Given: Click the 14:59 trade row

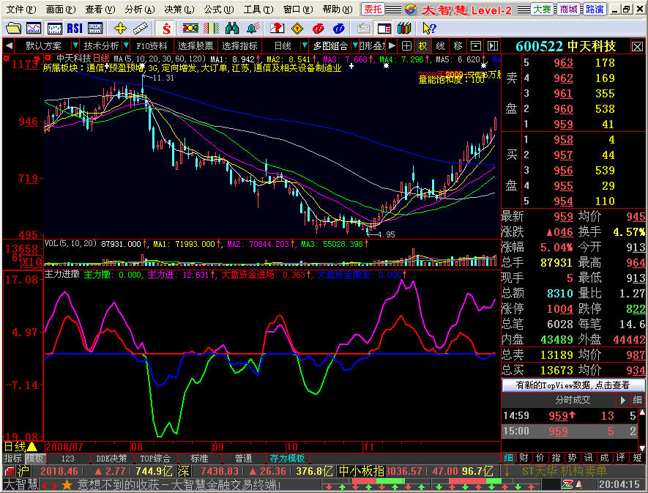Looking at the screenshot, I should tap(570, 415).
